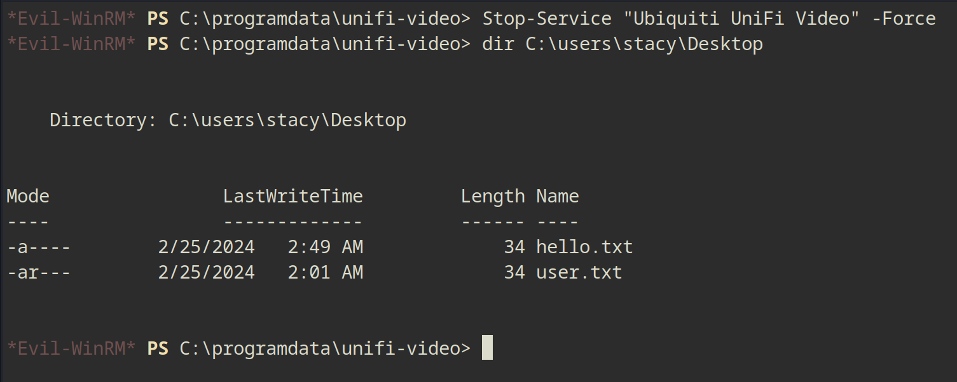Click the 2:49 AM timestamp

click(x=325, y=247)
